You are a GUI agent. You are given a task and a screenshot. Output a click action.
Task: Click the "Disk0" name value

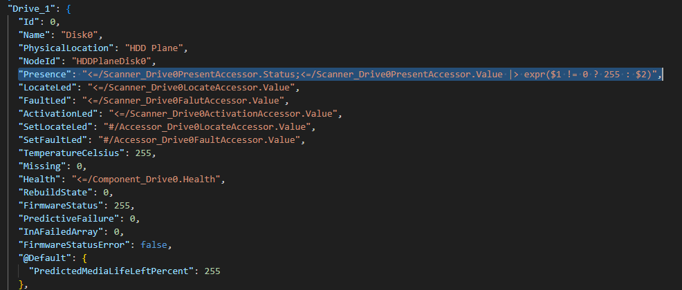pyautogui.click(x=81, y=35)
